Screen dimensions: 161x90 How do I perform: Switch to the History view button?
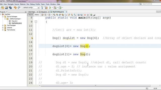coord(37,15)
